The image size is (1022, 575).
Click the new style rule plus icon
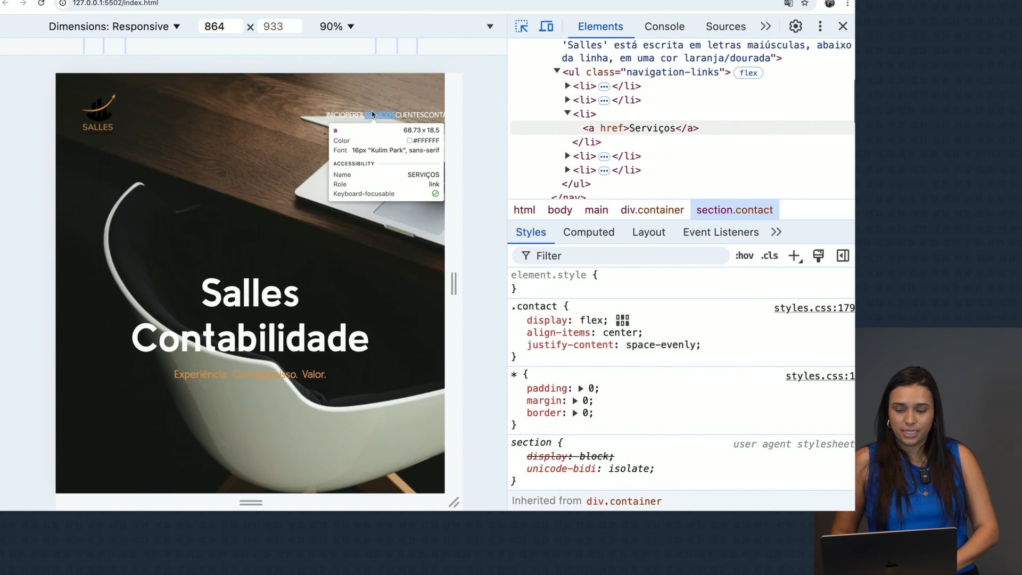pos(795,256)
